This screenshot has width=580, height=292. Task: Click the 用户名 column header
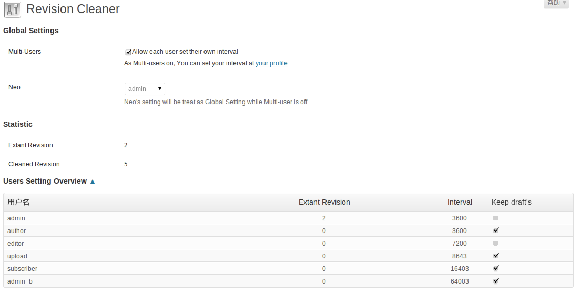(19, 202)
